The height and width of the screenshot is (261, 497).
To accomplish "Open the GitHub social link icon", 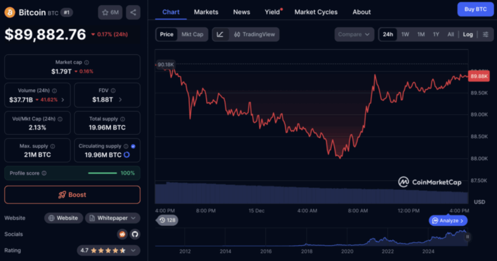I will (x=134, y=234).
